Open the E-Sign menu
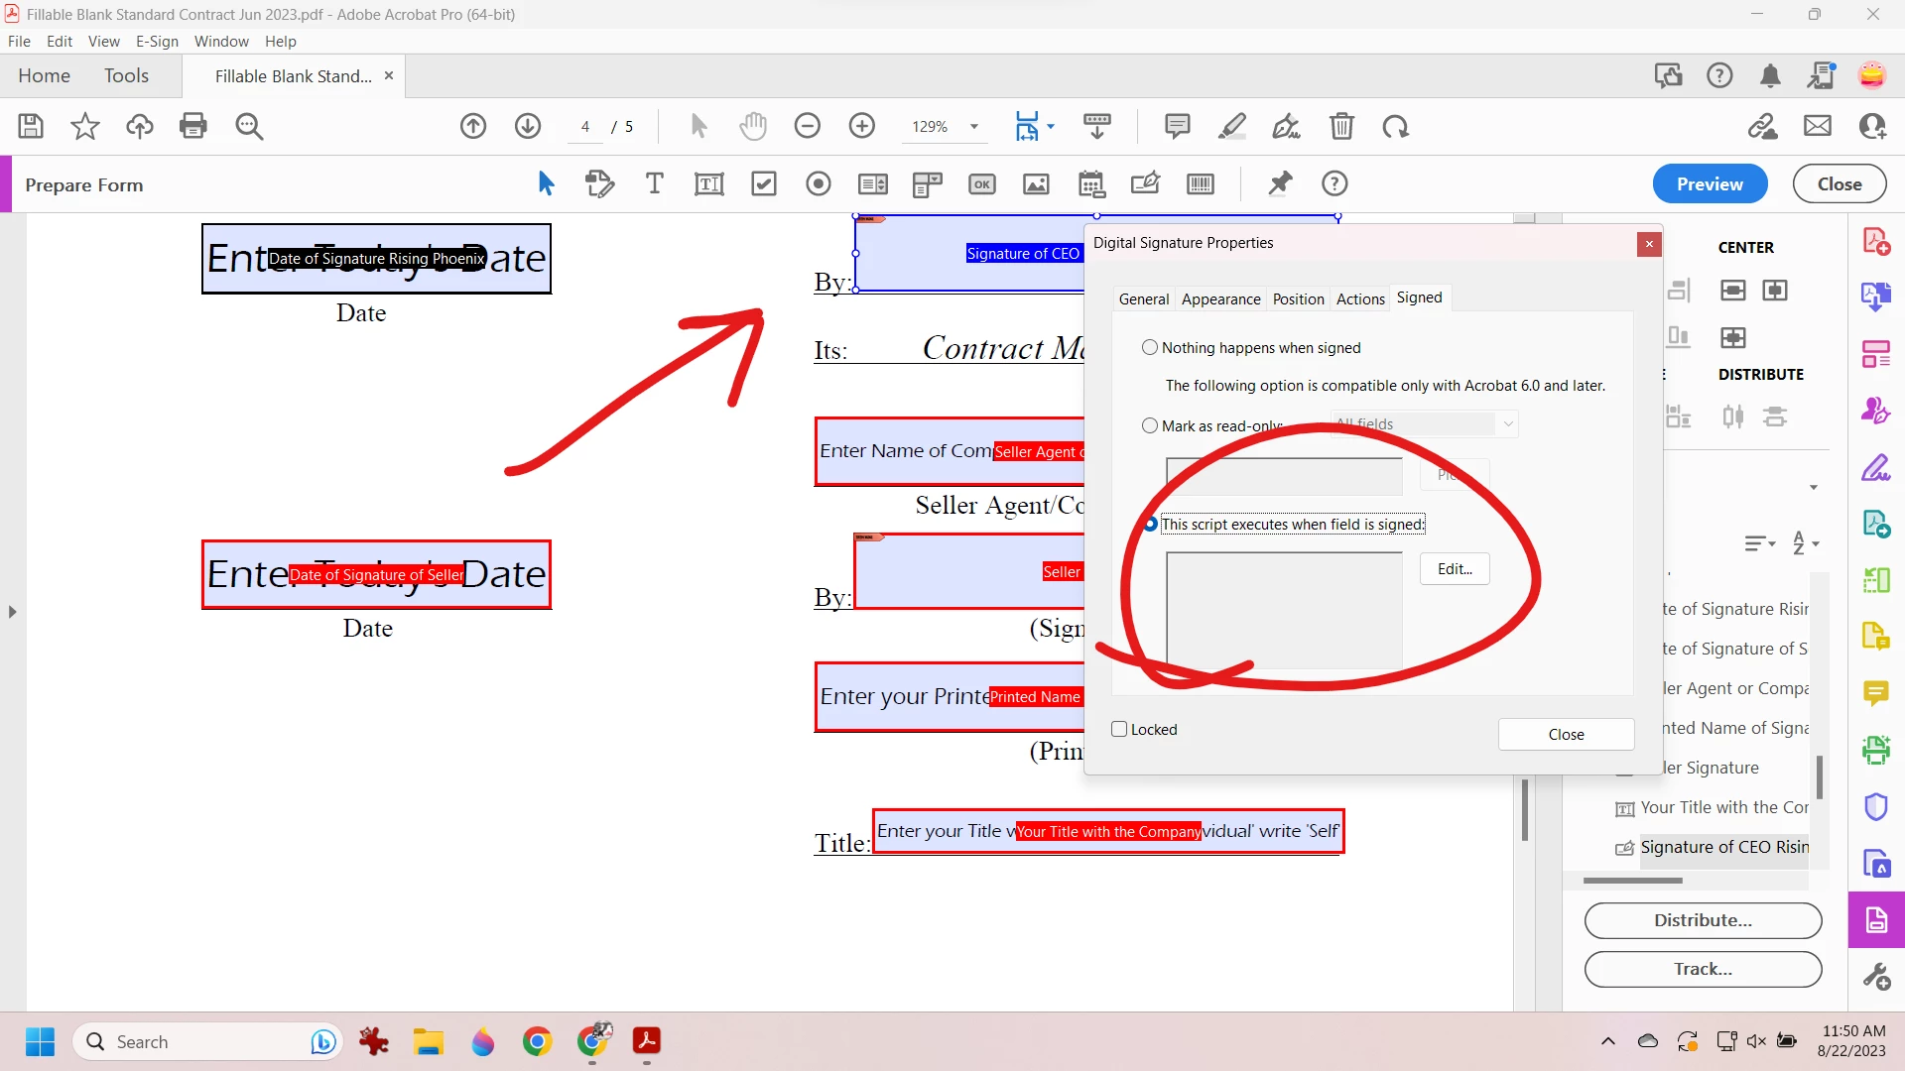The height and width of the screenshot is (1071, 1905). 157,42
